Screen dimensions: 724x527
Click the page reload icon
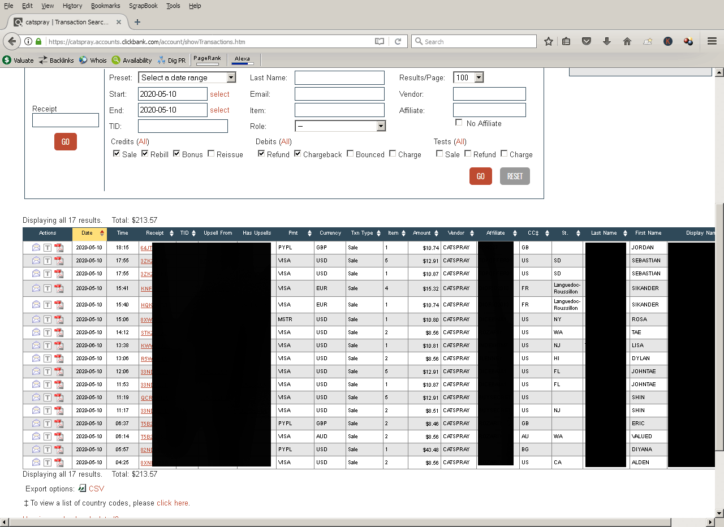[398, 41]
